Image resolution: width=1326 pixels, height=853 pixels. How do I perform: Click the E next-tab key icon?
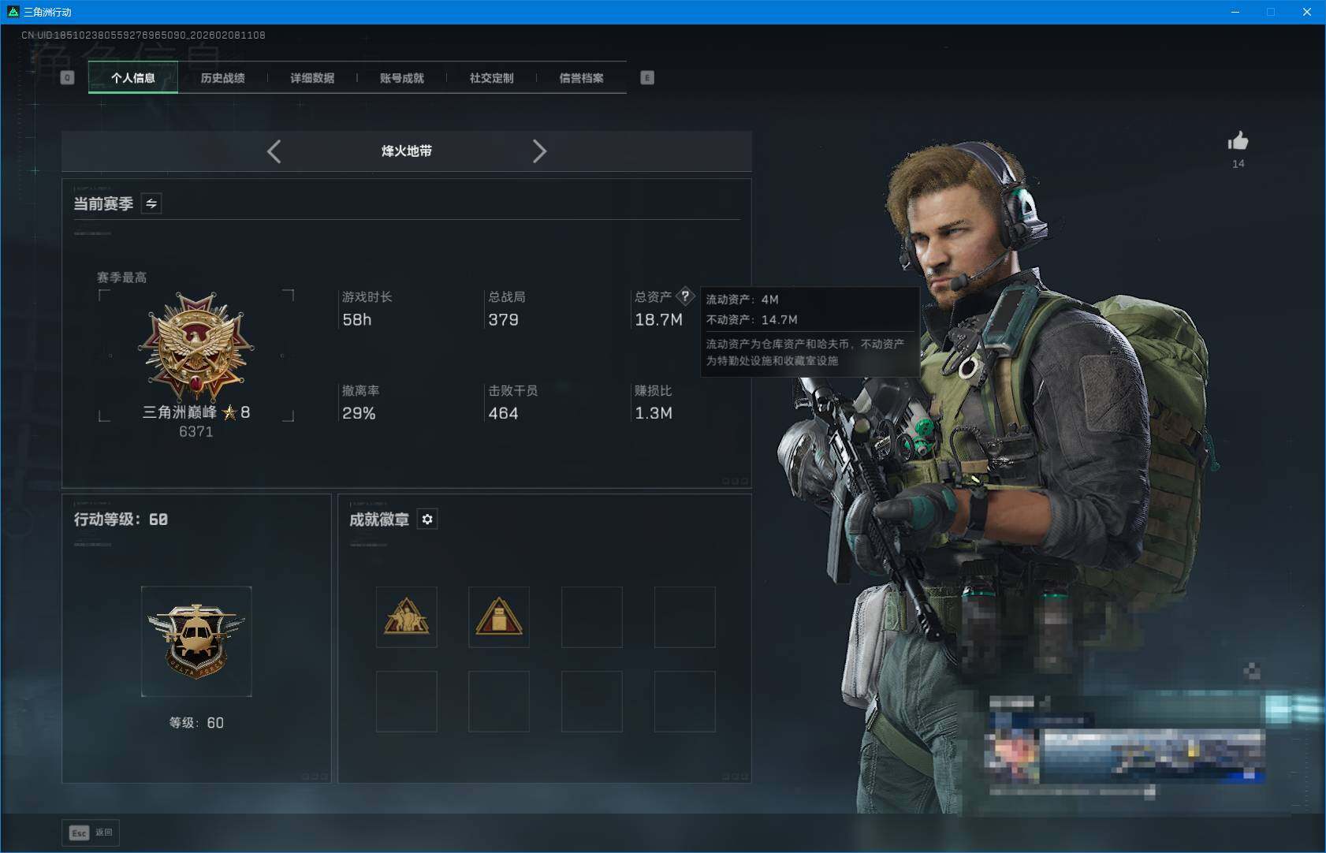pyautogui.click(x=647, y=77)
